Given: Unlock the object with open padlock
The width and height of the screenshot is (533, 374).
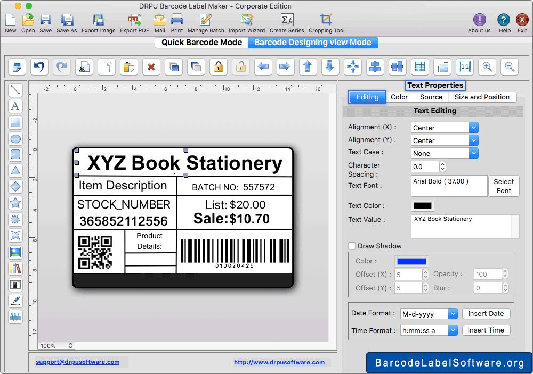Looking at the screenshot, I should [x=241, y=67].
